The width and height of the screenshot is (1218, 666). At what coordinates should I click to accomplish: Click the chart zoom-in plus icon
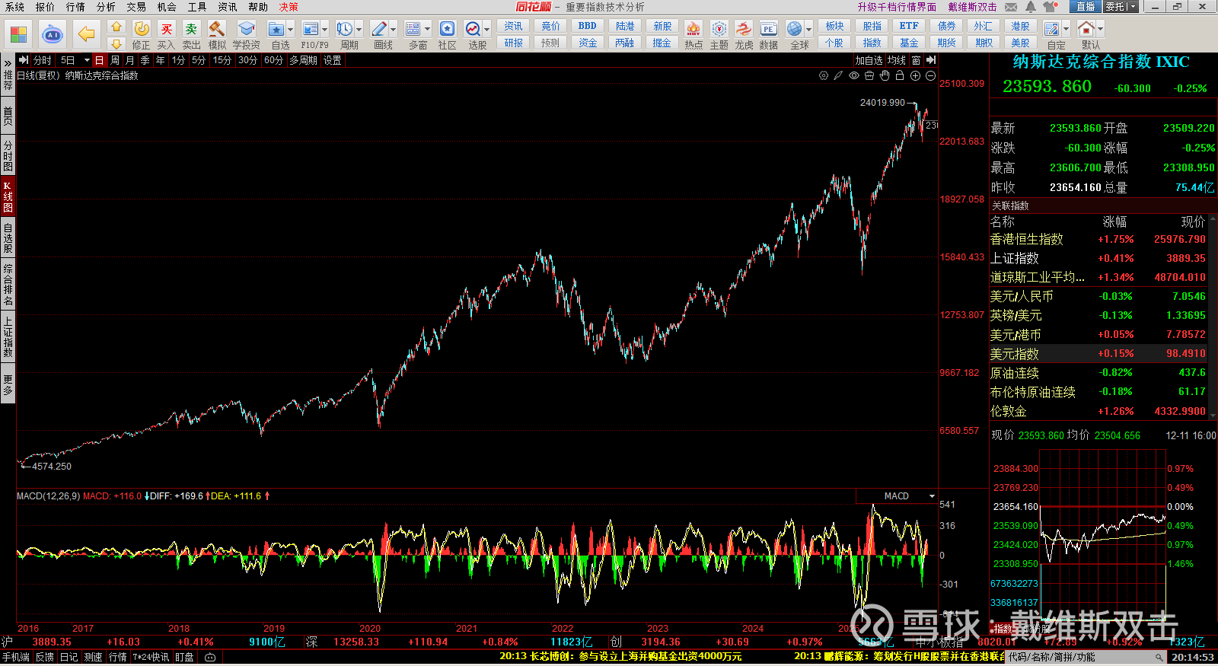(x=915, y=75)
